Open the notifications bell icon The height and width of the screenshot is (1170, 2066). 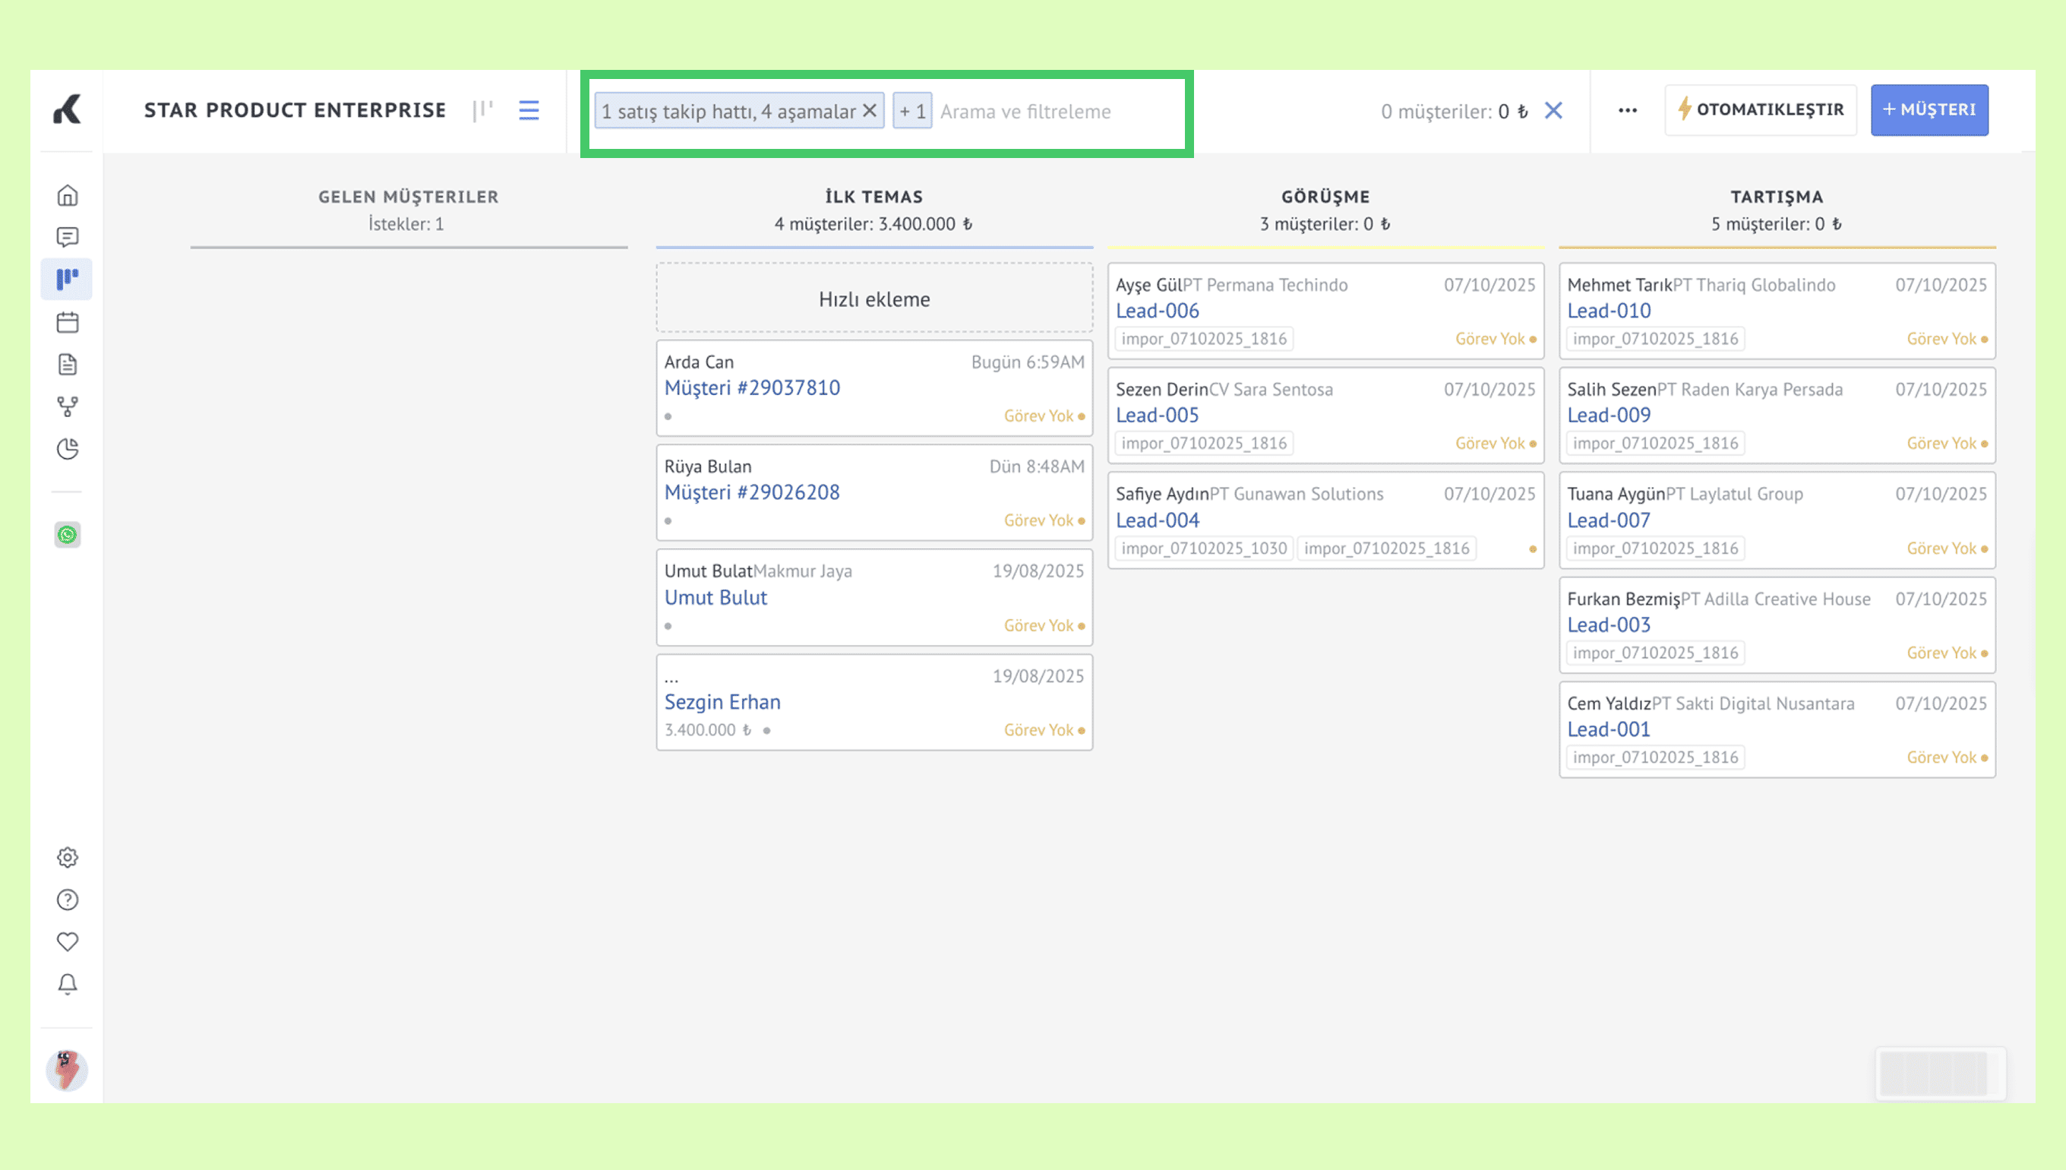click(x=68, y=985)
